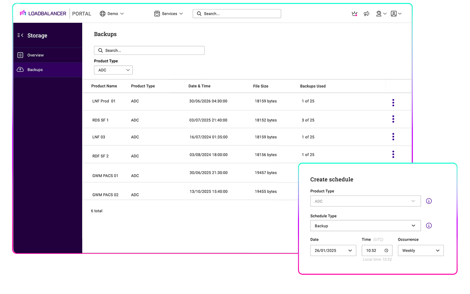Open user profile account icon menu
This screenshot has width=470, height=294.
(396, 14)
